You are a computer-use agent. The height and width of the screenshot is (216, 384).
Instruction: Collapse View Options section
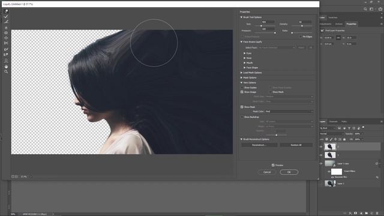tap(241, 83)
